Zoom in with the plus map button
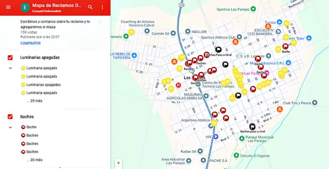The image size is (329, 169). (x=119, y=163)
